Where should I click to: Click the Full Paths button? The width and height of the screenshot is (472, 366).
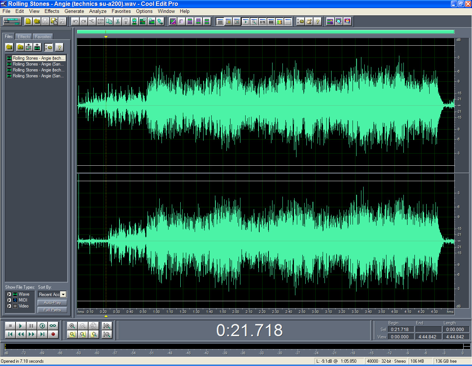(52, 310)
